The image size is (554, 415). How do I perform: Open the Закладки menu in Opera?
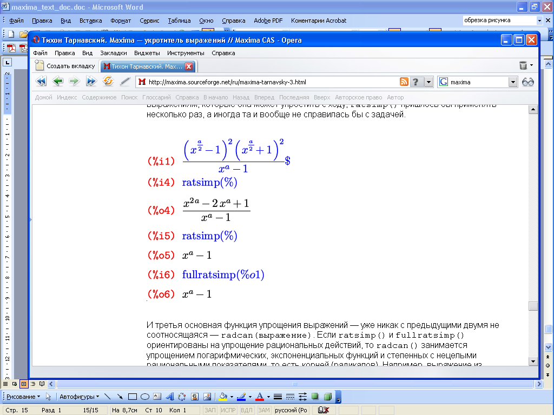(114, 53)
